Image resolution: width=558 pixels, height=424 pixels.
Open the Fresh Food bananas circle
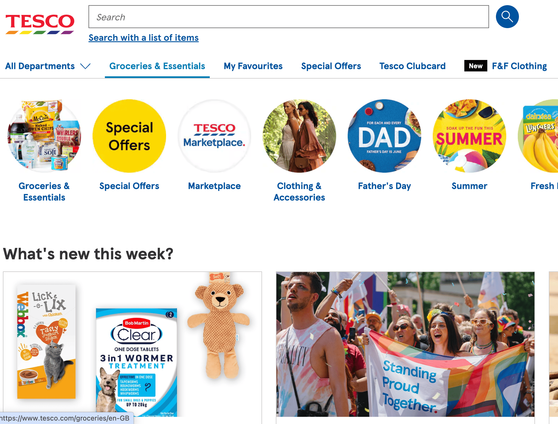click(538, 136)
